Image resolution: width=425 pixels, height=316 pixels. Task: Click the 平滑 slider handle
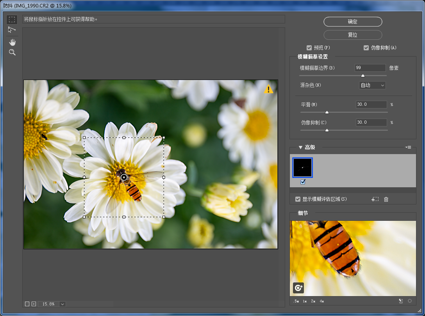327,112
